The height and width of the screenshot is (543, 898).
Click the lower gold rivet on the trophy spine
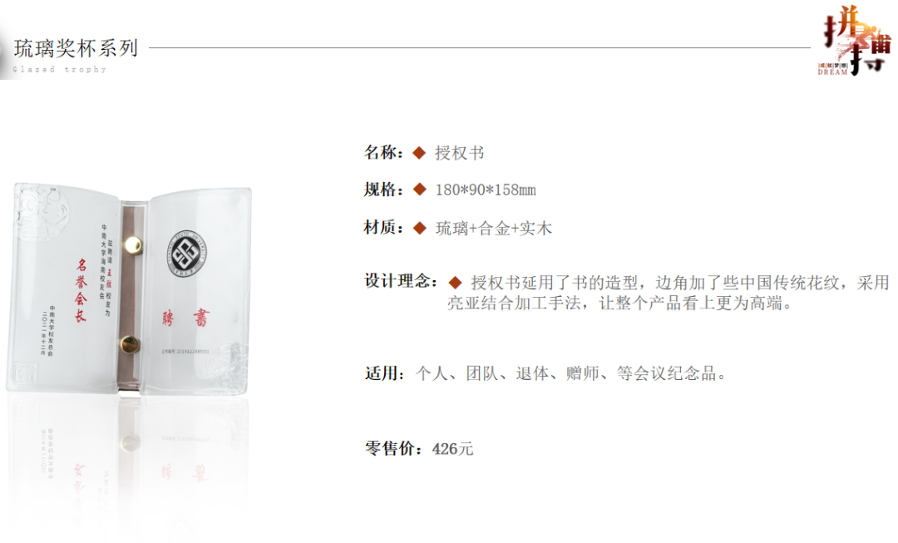tap(130, 344)
